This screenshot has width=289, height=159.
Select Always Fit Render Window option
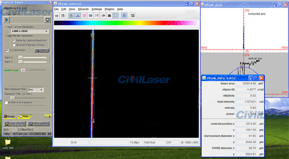(x=14, y=45)
